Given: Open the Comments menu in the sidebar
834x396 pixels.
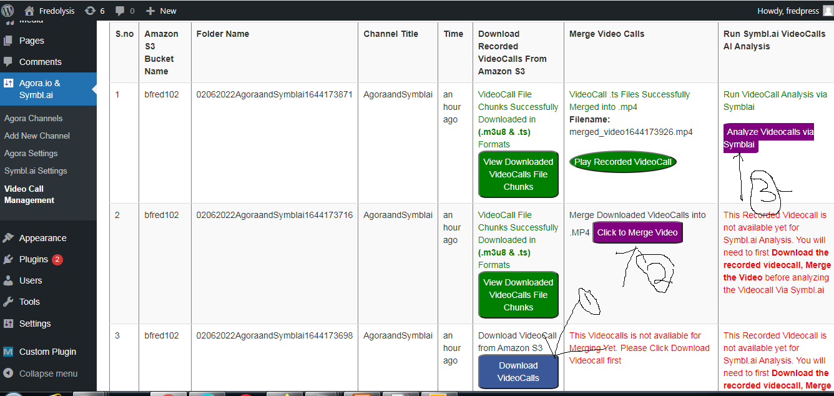Looking at the screenshot, I should tap(40, 62).
